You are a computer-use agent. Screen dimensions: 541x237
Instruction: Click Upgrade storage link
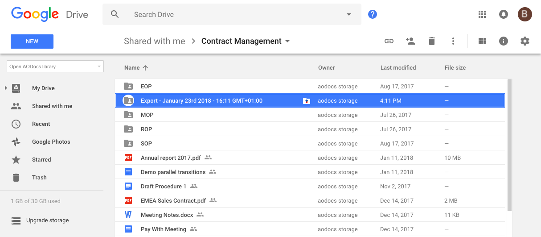[x=48, y=220]
